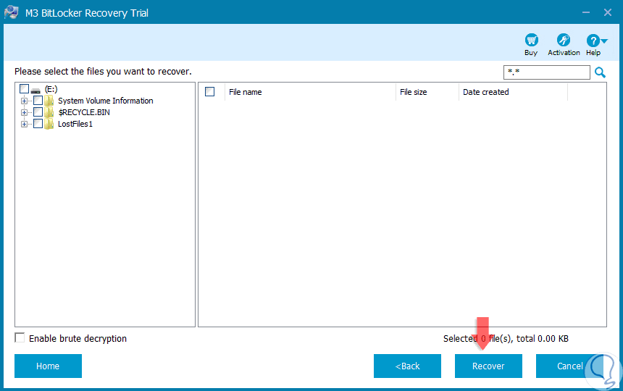Expand the $RECYCLE.BIN node

tap(24, 112)
